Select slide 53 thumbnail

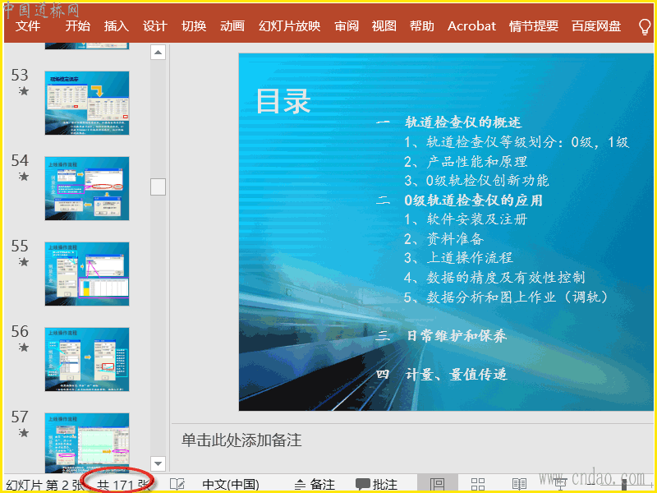87,104
